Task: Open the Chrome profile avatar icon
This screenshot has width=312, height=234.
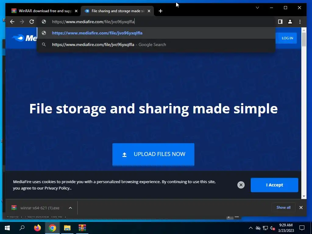Action: (x=290, y=22)
